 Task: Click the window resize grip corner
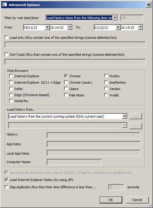150,205
